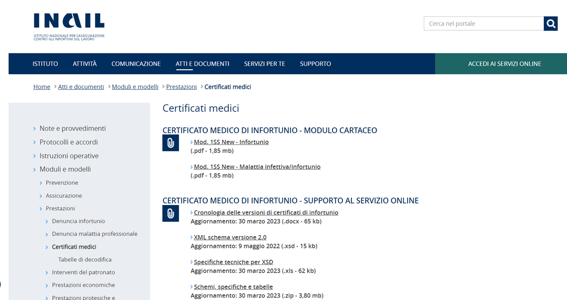Click the search magnifier icon

(550, 23)
